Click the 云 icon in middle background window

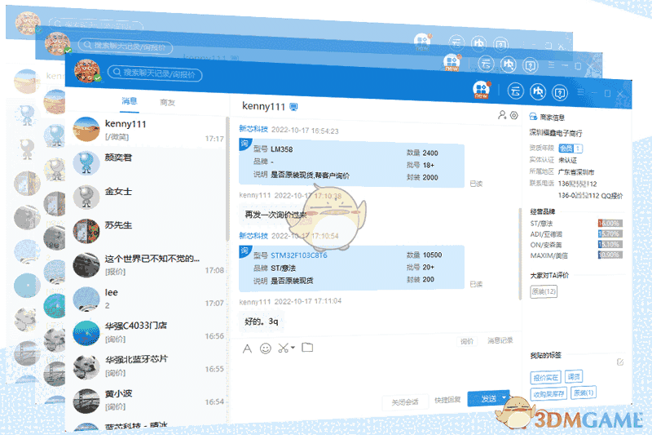tap(486, 64)
